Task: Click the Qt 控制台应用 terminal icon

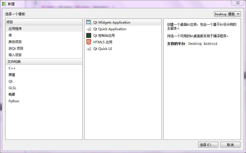Action: (89, 35)
